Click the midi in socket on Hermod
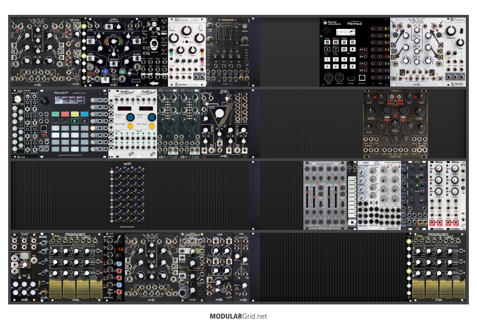 [x=329, y=77]
